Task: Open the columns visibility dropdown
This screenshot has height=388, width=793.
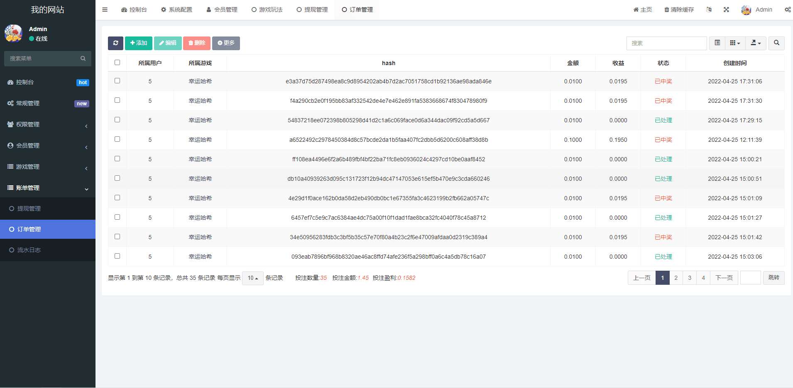Action: pos(735,43)
